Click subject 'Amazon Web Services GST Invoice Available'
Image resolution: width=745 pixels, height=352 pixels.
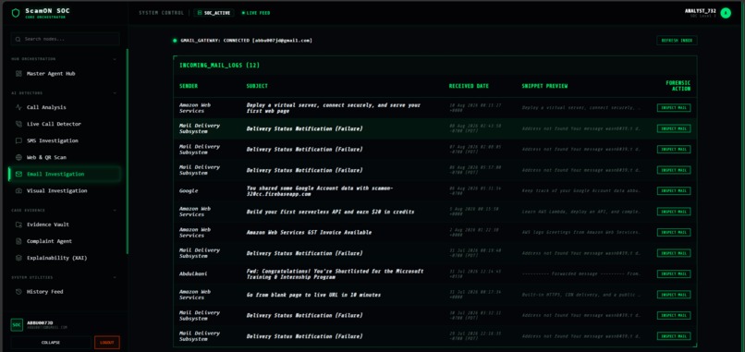pos(309,232)
